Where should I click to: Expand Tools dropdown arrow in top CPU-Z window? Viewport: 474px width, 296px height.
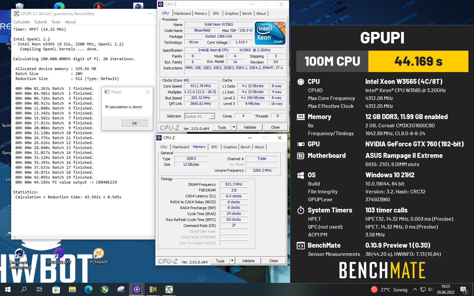tap(234, 127)
